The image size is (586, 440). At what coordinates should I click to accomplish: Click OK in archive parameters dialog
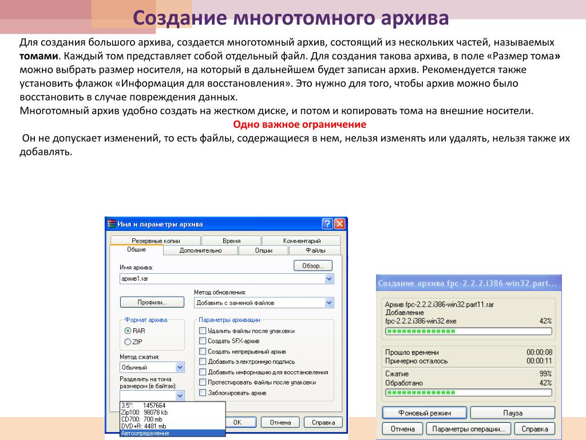click(x=241, y=422)
